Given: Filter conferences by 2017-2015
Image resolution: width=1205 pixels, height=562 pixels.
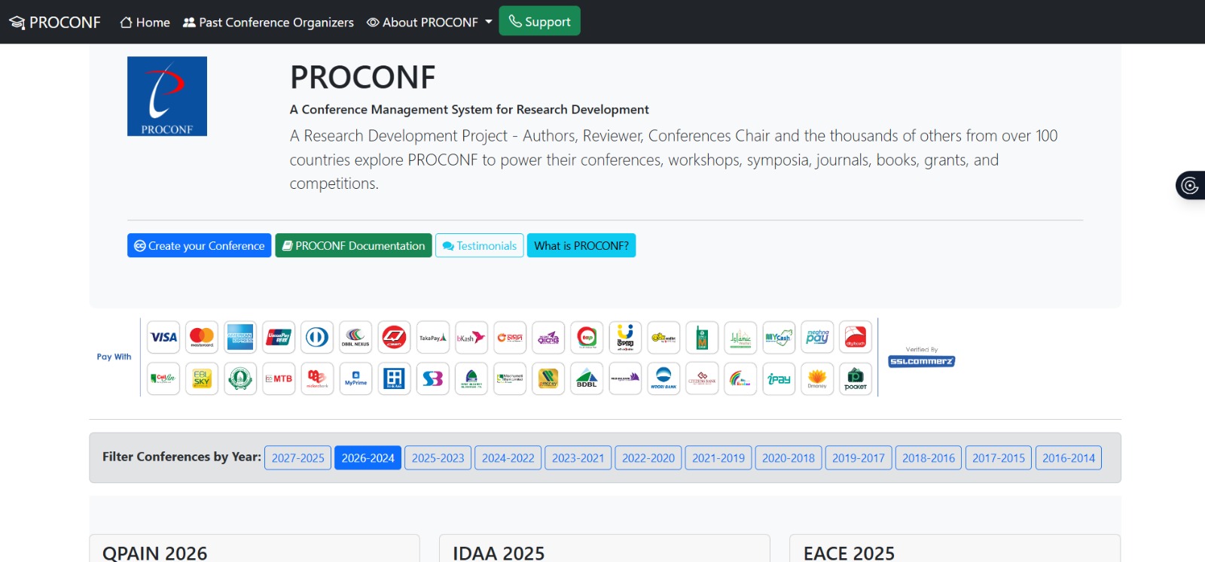Looking at the screenshot, I should (999, 457).
